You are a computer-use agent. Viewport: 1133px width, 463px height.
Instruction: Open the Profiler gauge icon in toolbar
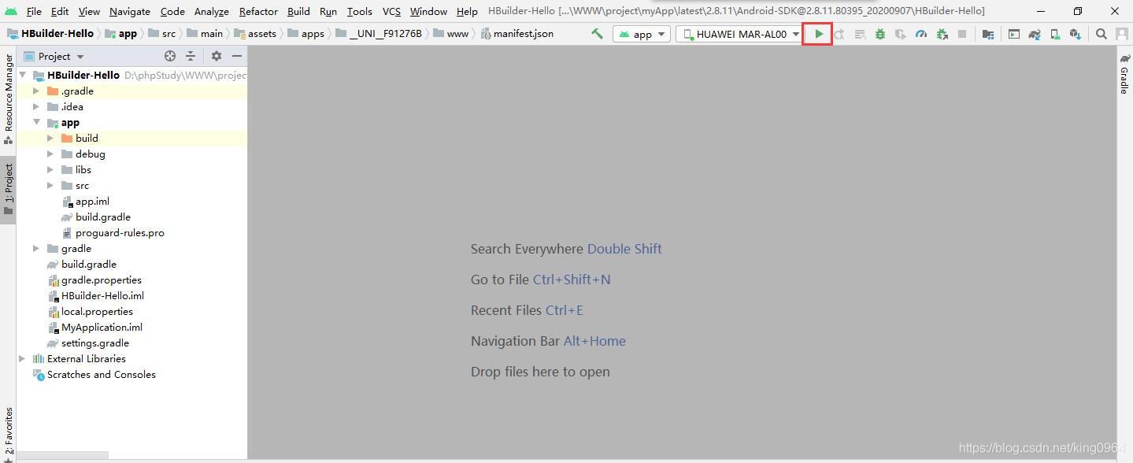(x=920, y=34)
